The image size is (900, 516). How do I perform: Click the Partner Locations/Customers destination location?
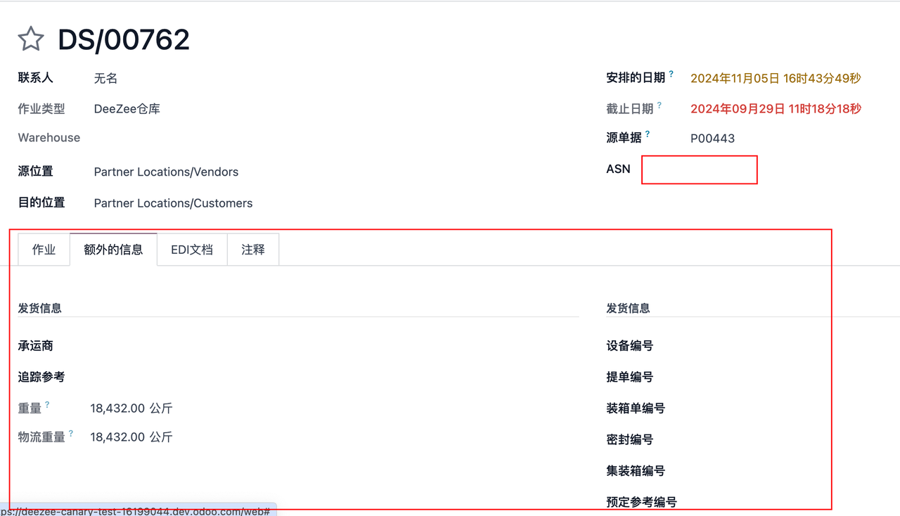pos(173,203)
